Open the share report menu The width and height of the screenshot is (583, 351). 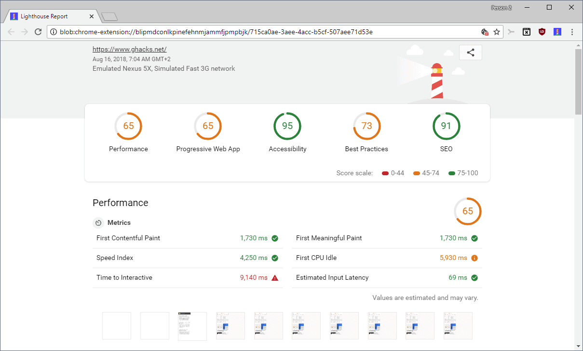[x=470, y=52]
